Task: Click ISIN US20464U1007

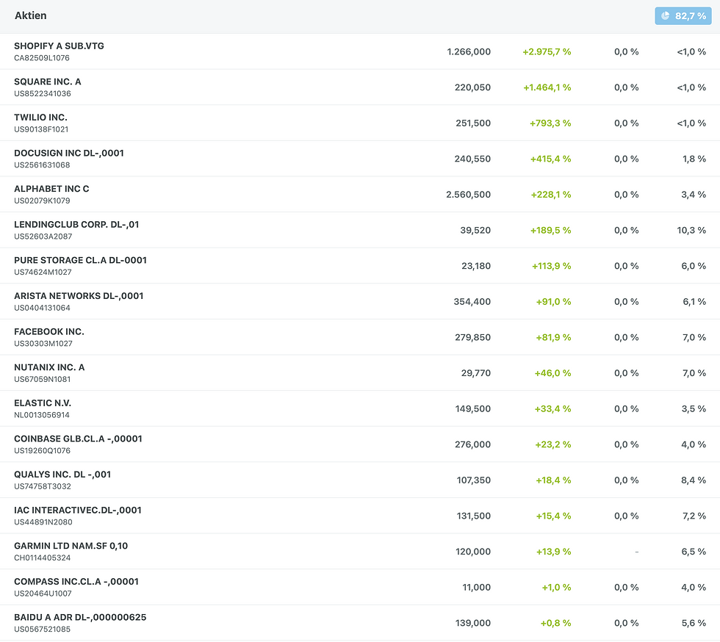Action: (x=43, y=594)
